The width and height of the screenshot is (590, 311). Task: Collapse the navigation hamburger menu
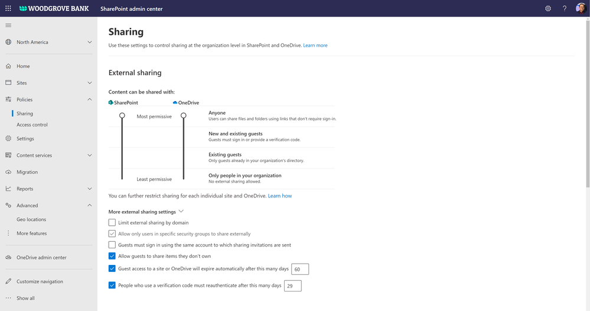tap(8, 25)
